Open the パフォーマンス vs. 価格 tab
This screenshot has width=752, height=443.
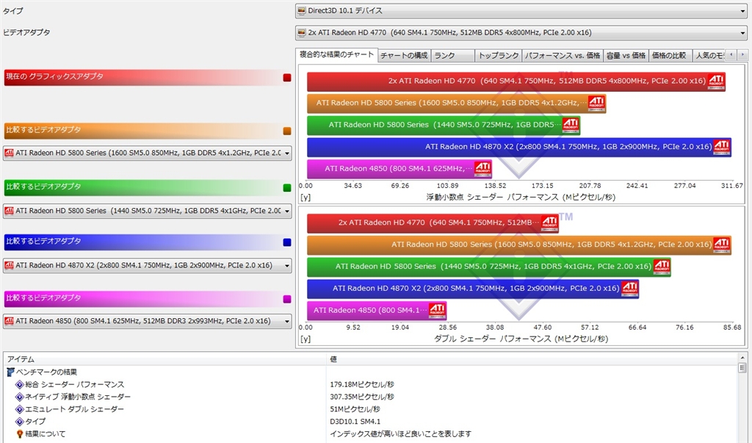click(x=563, y=56)
